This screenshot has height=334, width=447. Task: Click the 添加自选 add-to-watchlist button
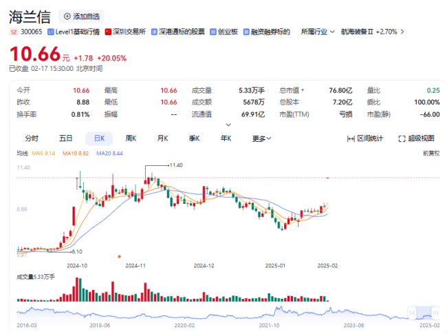click(x=82, y=17)
